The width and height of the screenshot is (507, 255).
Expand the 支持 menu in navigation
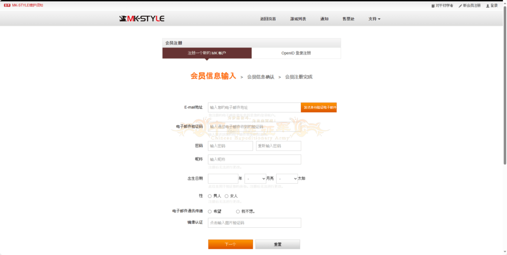click(374, 19)
